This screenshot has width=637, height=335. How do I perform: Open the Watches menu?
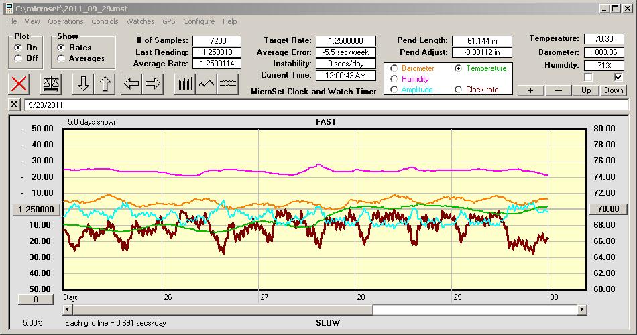click(x=140, y=21)
